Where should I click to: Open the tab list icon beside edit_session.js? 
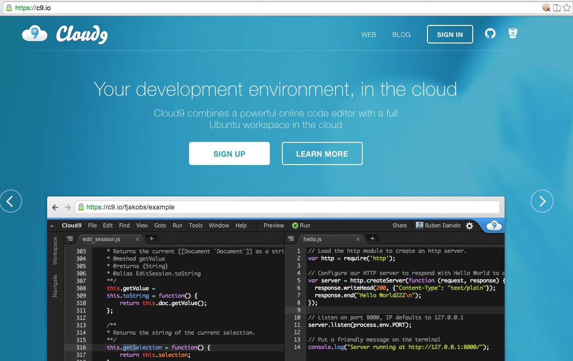(70, 239)
